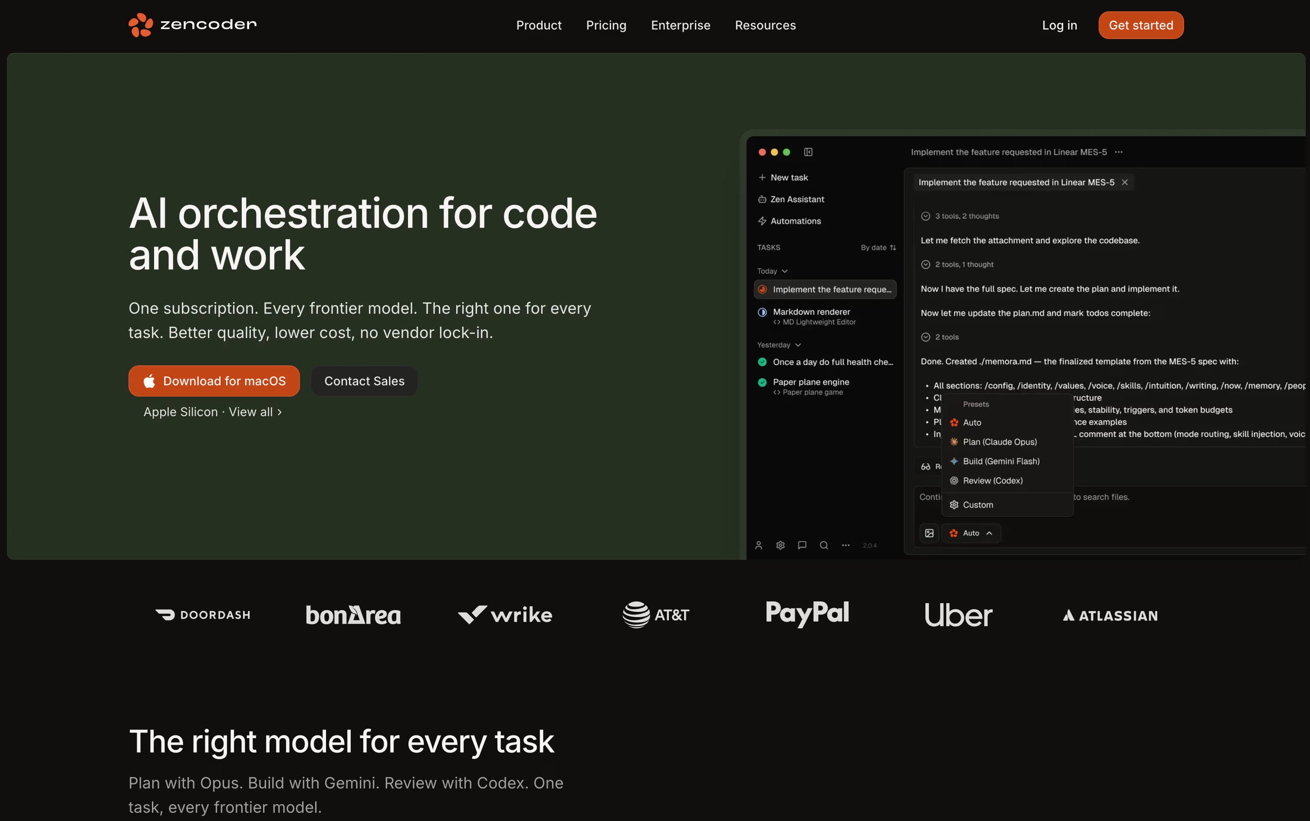The image size is (1310, 821).
Task: Collapse the Yesterday task group
Action: [779, 345]
